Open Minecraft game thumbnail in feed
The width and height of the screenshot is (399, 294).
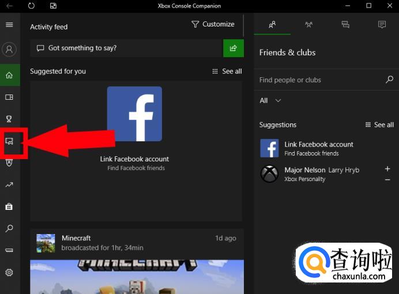tap(46, 243)
